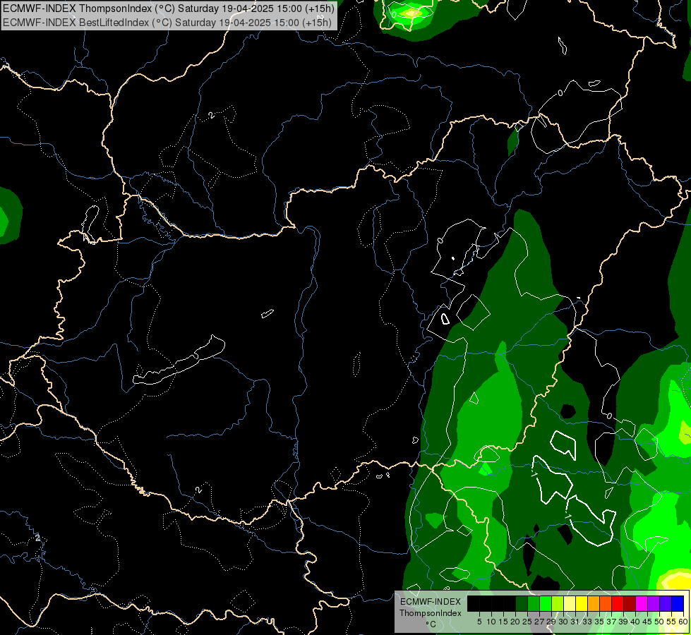Select the orange 33–35 legend swatch

click(594, 603)
